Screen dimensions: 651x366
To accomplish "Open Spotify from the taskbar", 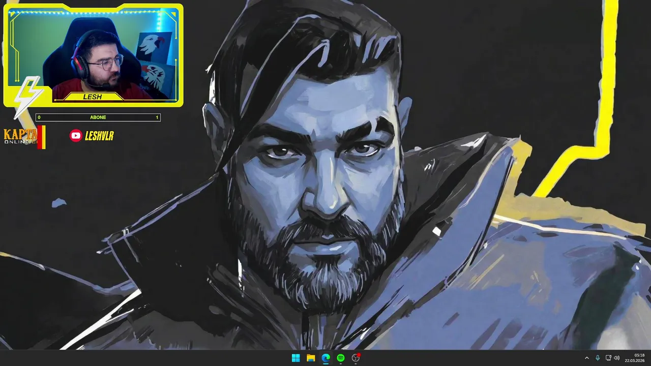I will 341,358.
